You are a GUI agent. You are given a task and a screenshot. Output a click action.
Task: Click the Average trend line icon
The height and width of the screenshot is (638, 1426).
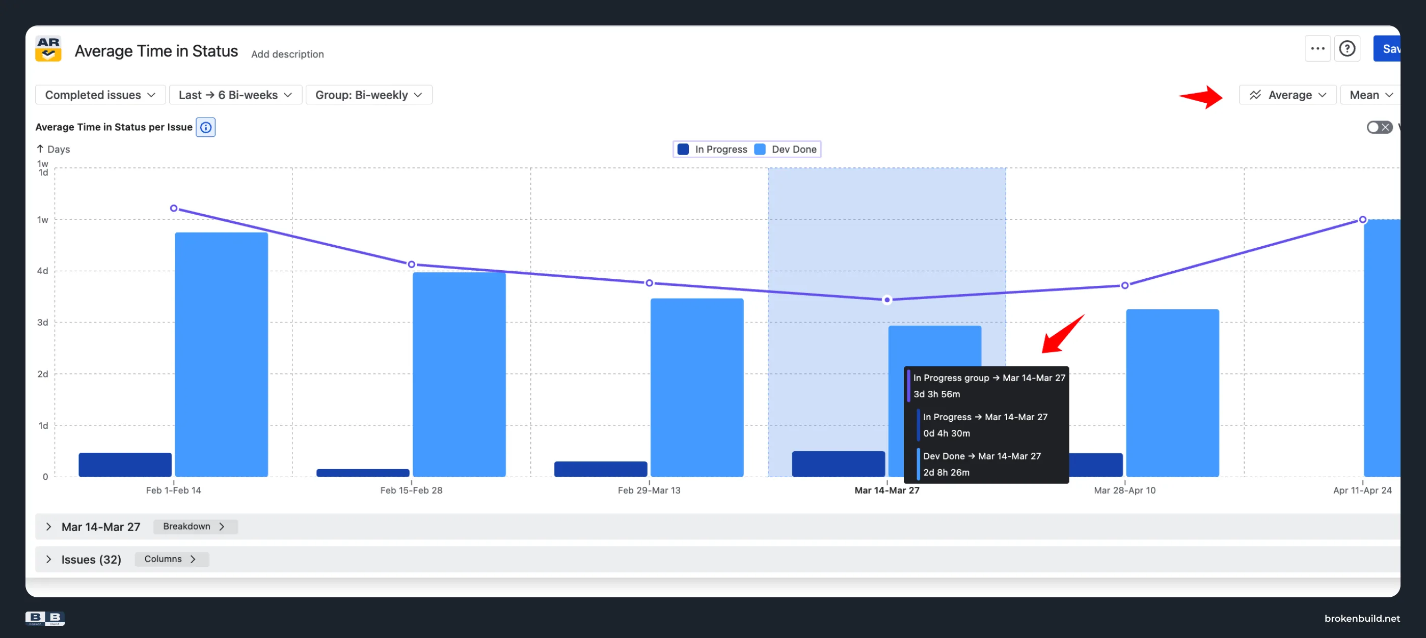pos(1255,95)
